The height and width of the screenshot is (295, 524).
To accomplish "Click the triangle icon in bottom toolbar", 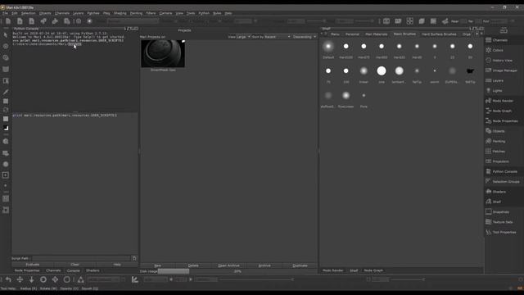I will point(80,279).
